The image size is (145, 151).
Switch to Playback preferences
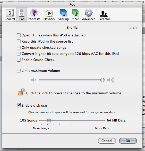pos(49,15)
